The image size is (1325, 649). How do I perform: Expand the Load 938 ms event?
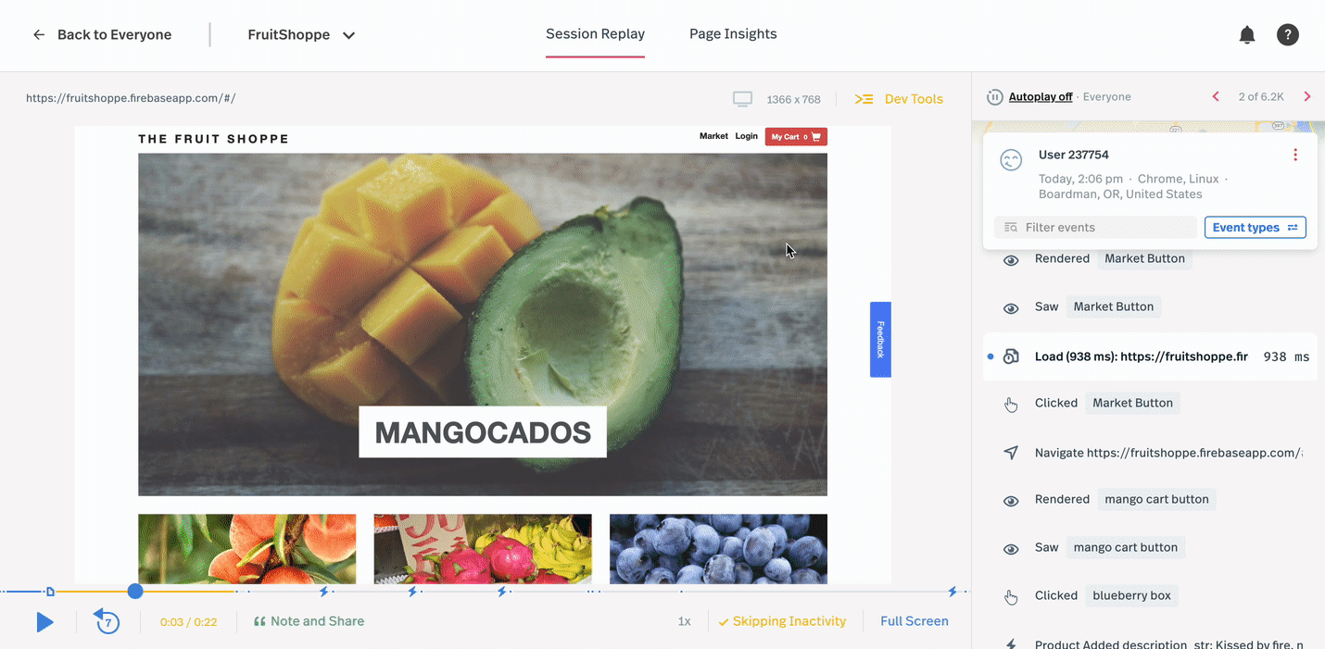(x=1150, y=356)
